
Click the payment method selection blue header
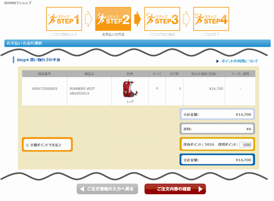tap(138, 43)
